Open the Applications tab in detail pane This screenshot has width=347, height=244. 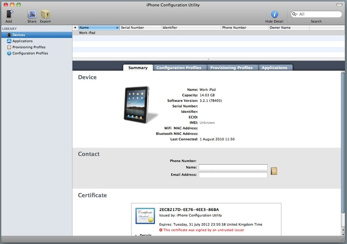click(x=274, y=67)
